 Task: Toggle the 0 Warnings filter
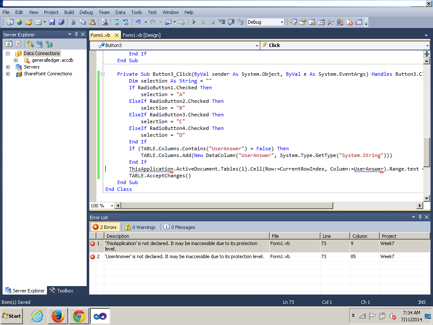point(140,227)
